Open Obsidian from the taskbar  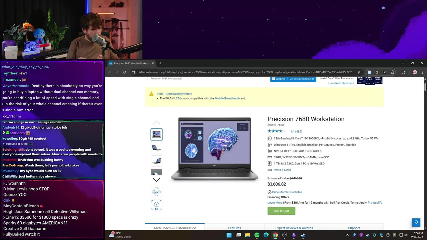tap(294, 235)
